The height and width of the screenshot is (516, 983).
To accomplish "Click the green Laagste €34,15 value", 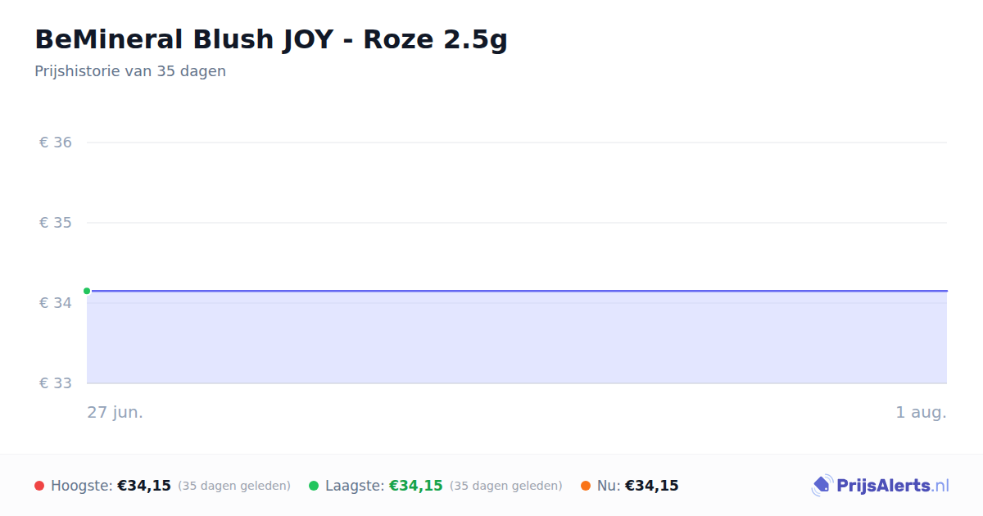I will (416, 486).
